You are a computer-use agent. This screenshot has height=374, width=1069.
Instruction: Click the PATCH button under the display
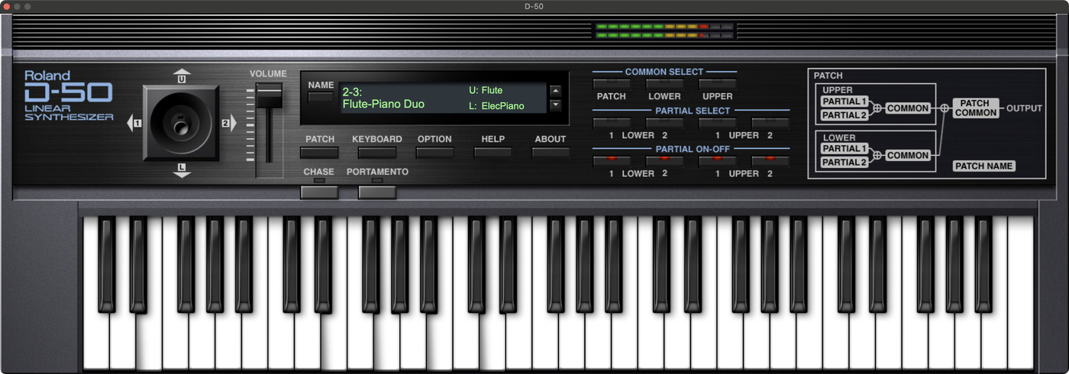click(319, 152)
